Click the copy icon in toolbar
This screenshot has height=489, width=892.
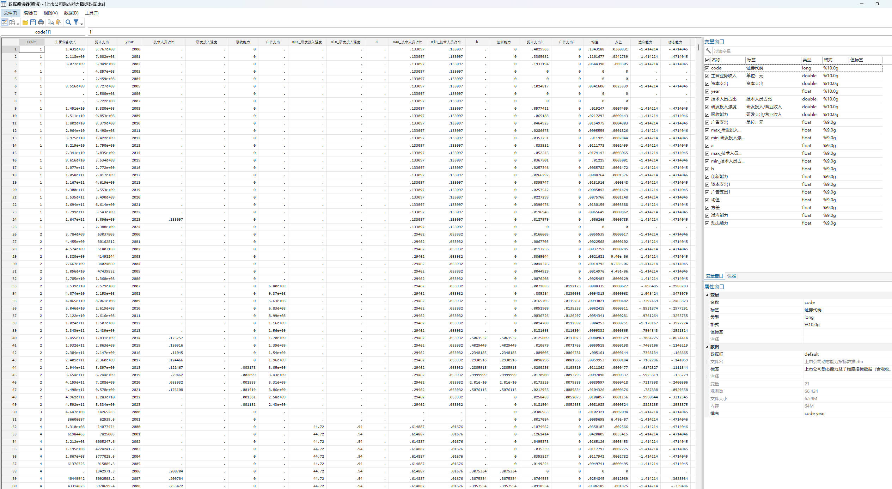tap(51, 22)
